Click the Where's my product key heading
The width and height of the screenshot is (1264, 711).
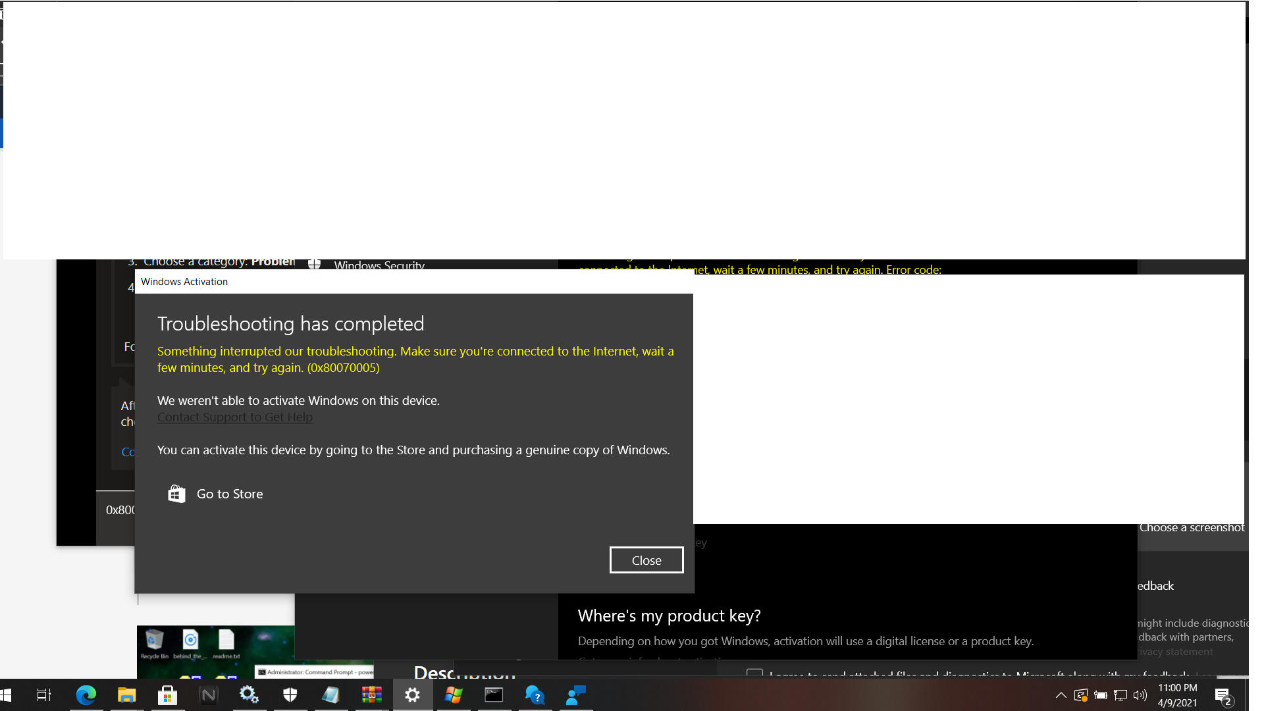pyautogui.click(x=669, y=616)
